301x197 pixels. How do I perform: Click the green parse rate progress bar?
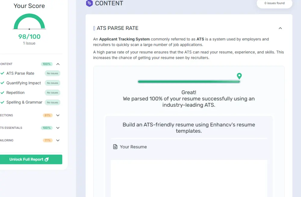(189, 81)
